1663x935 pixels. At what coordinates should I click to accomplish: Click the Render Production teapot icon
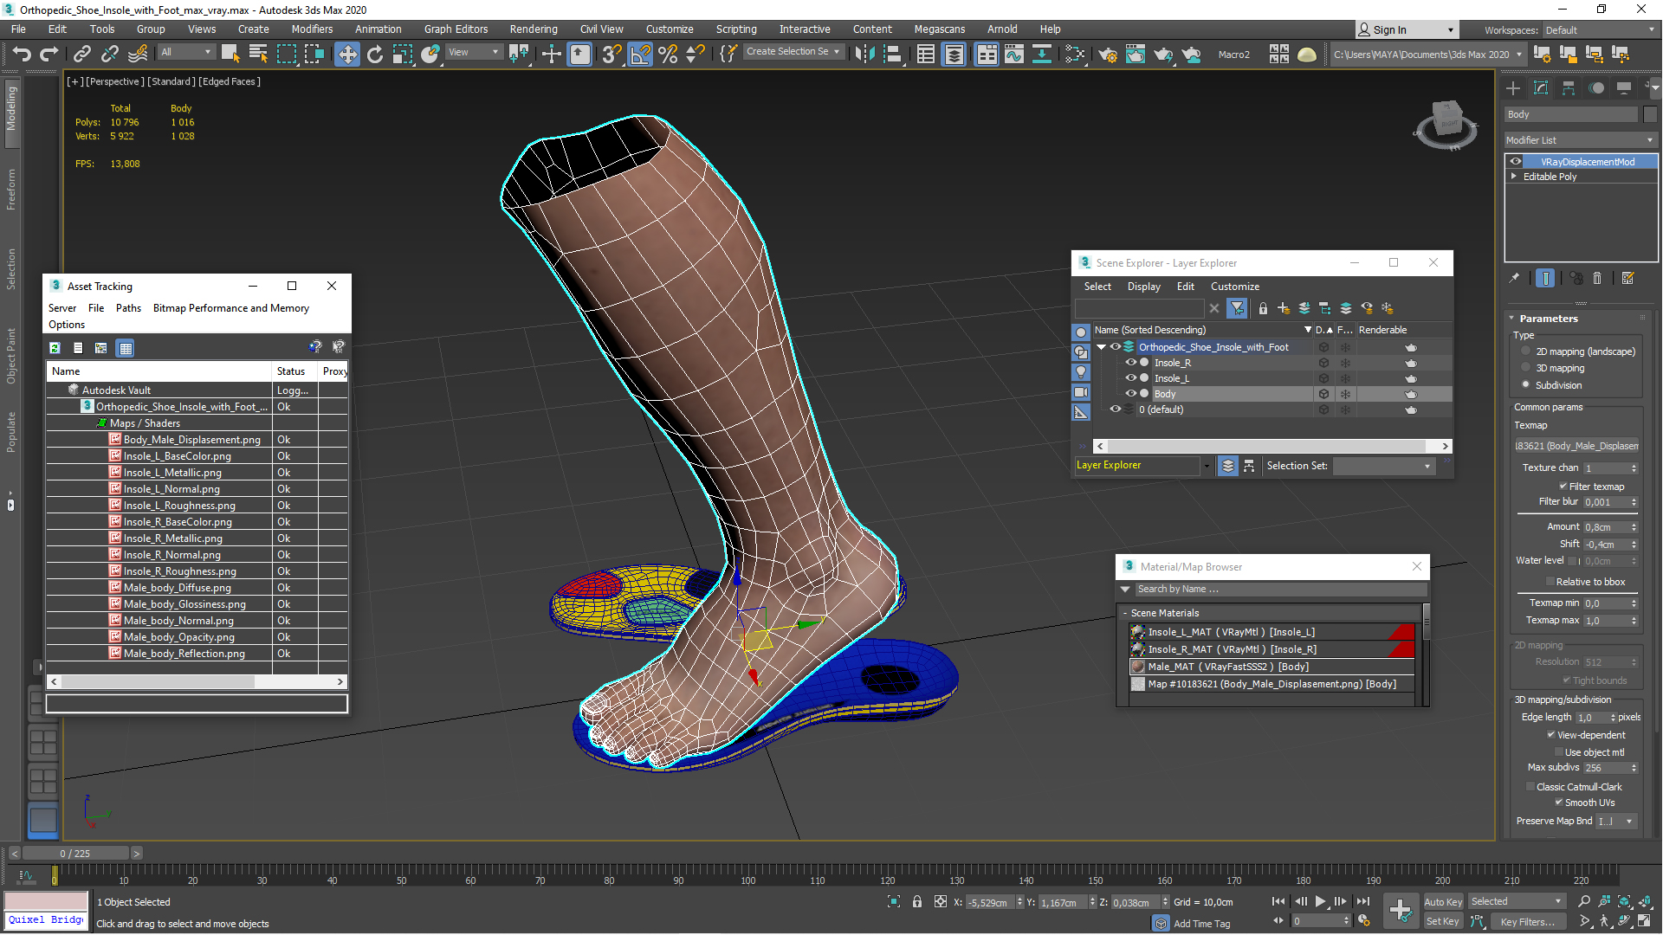1163,55
